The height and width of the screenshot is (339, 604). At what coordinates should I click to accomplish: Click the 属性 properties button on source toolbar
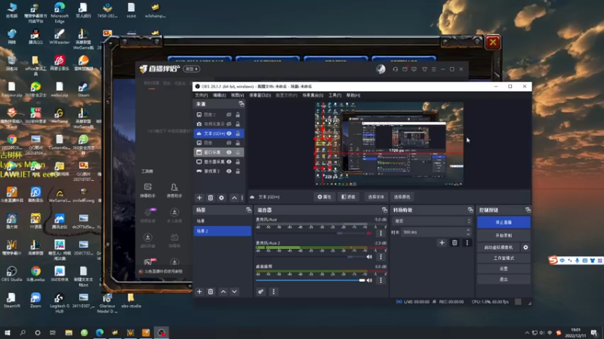click(325, 197)
